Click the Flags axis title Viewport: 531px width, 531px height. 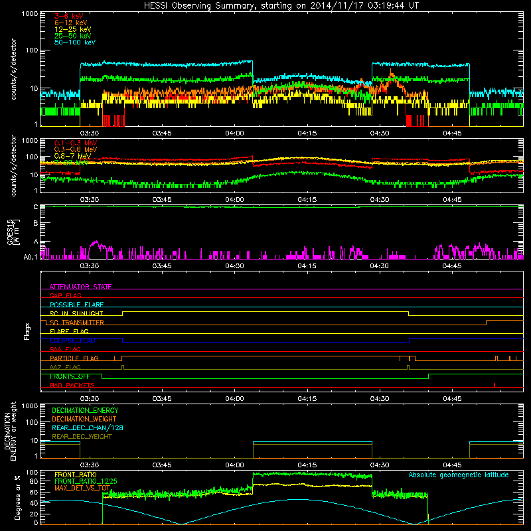tap(27, 331)
